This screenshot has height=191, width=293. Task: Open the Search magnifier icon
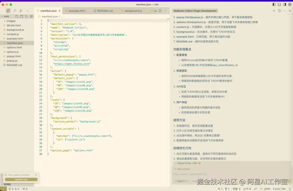tap(15, 11)
